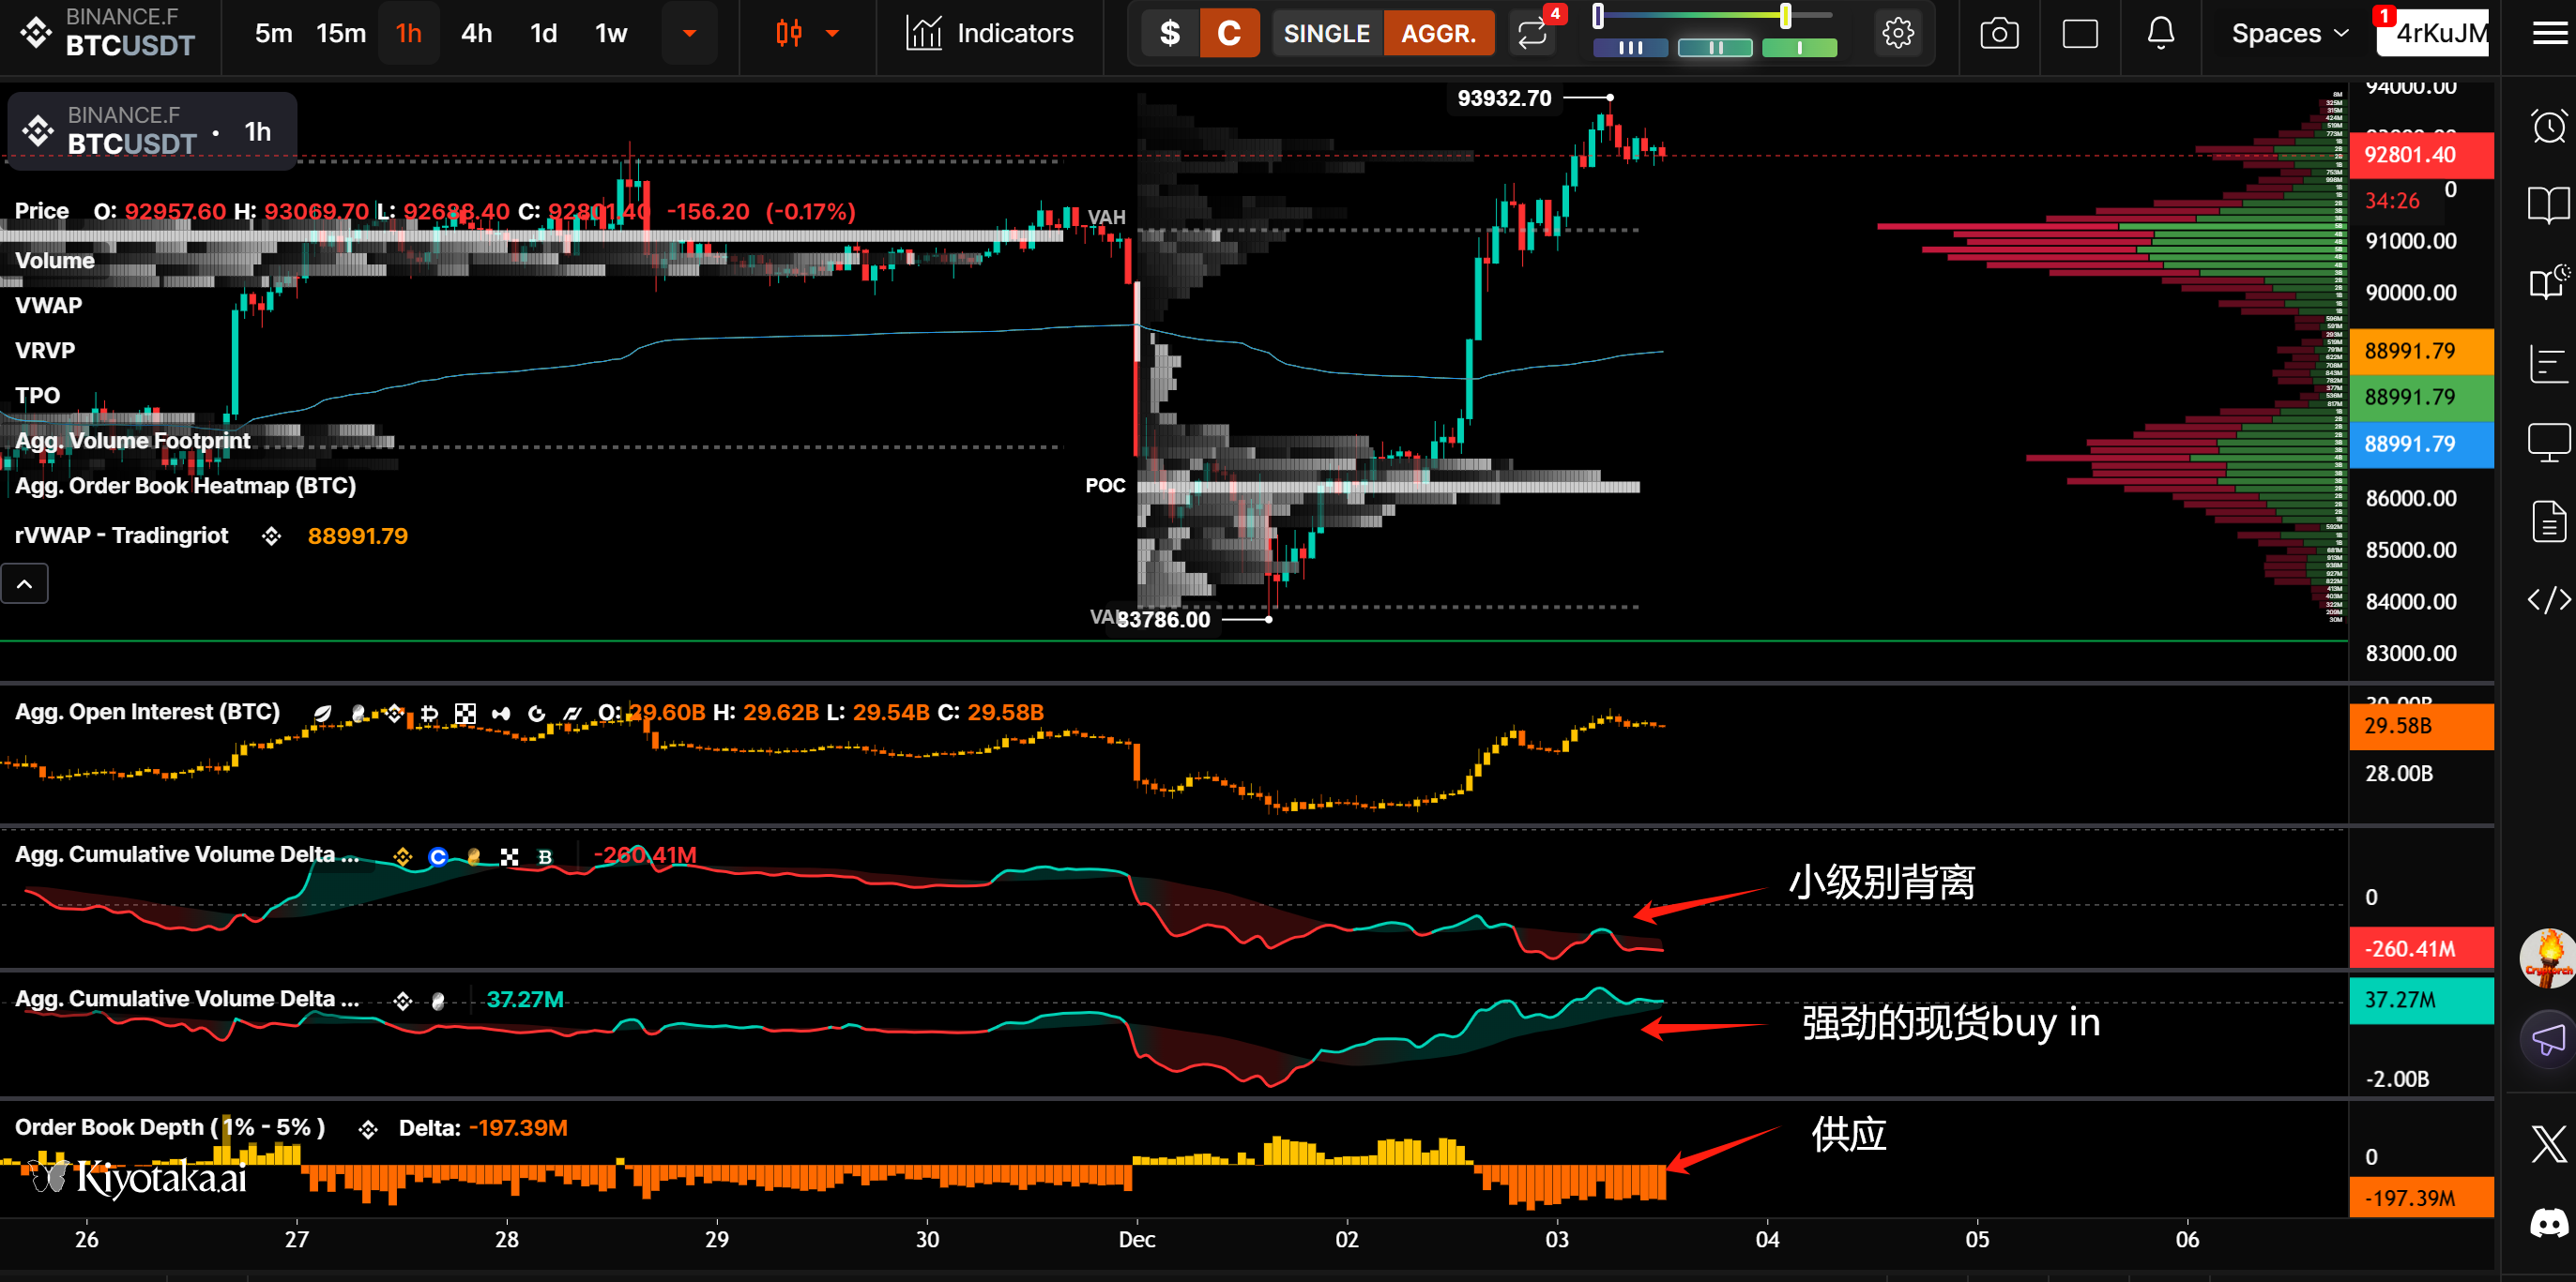Select the 4h timeframe
Image resolution: width=2576 pixels, height=1282 pixels.
(x=476, y=34)
